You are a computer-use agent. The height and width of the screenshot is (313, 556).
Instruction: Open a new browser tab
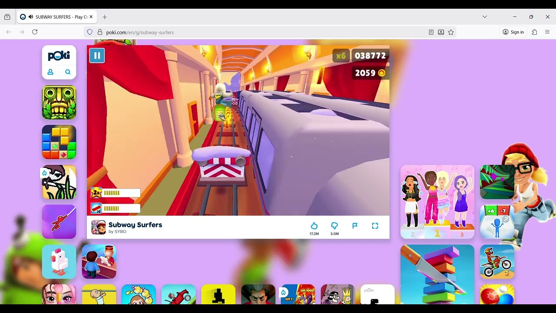[105, 17]
